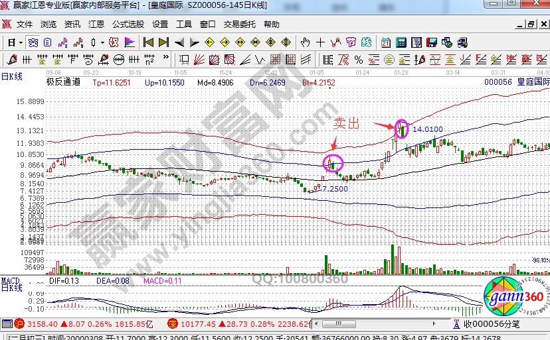Jump to last bar of the chart

(163, 42)
